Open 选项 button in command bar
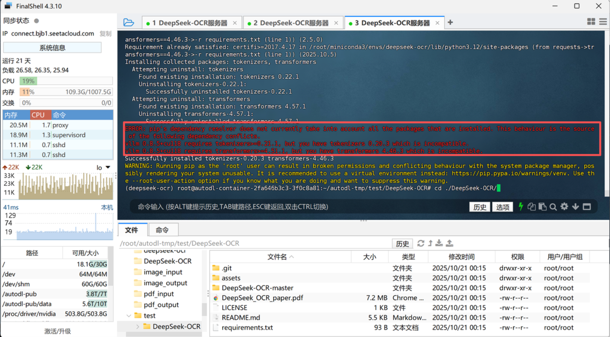 click(x=503, y=207)
